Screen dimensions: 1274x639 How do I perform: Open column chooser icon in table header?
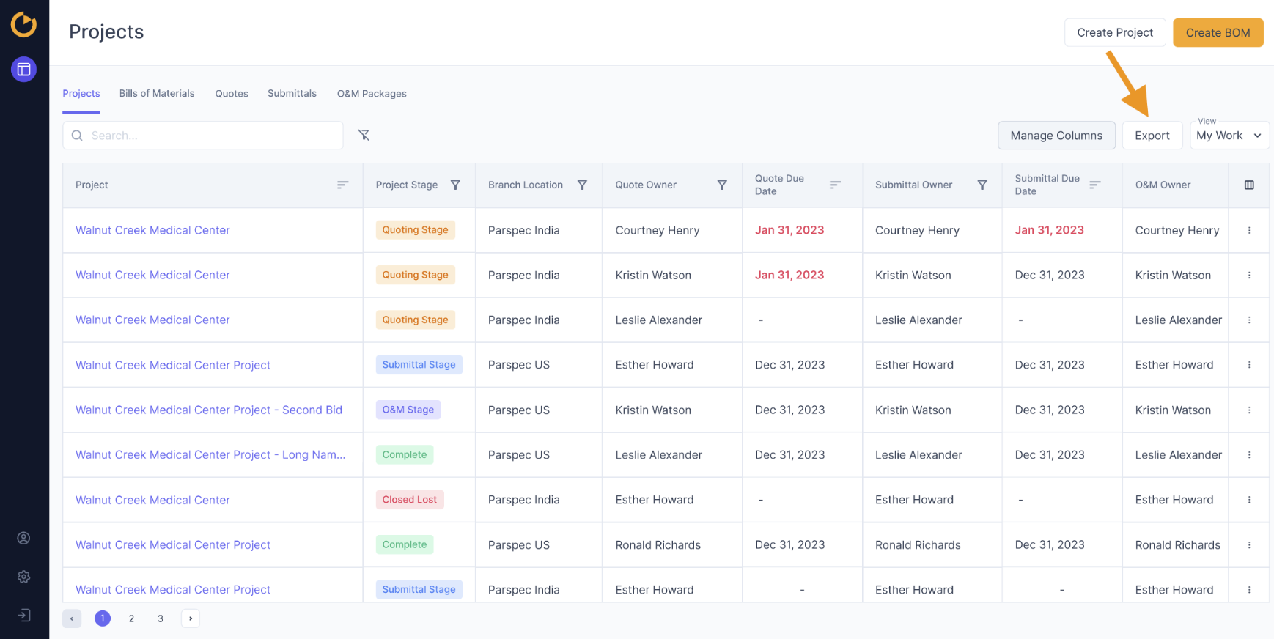(x=1249, y=185)
